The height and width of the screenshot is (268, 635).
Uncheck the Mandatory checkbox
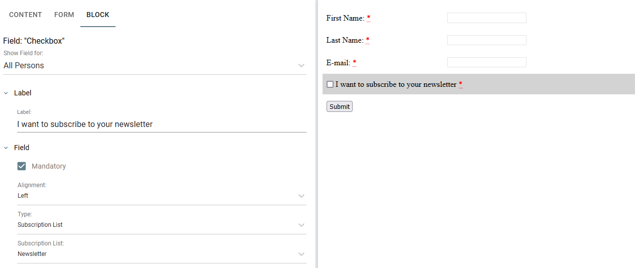[22, 166]
